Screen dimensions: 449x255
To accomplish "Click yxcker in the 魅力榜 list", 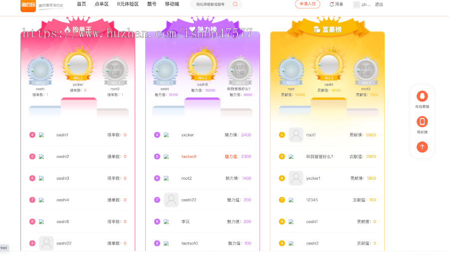I will [x=188, y=135].
